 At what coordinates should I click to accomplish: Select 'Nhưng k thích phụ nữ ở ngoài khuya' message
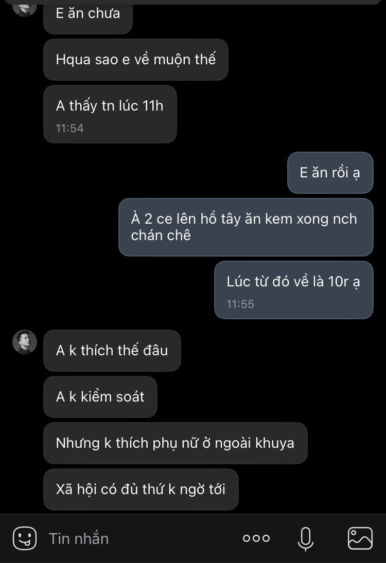(175, 443)
